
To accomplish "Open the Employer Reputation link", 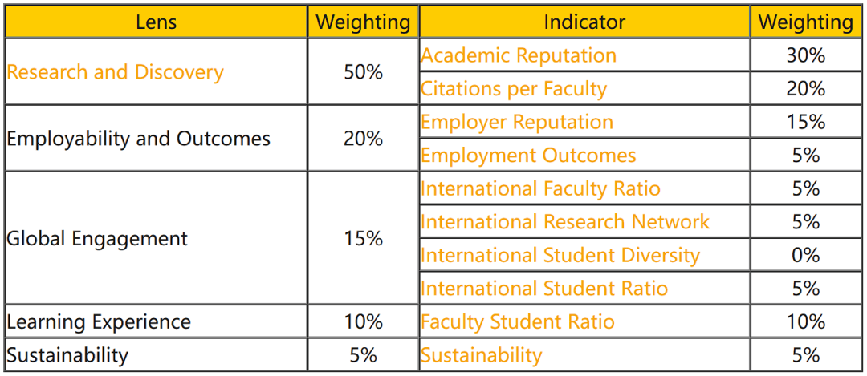I will coord(517,122).
